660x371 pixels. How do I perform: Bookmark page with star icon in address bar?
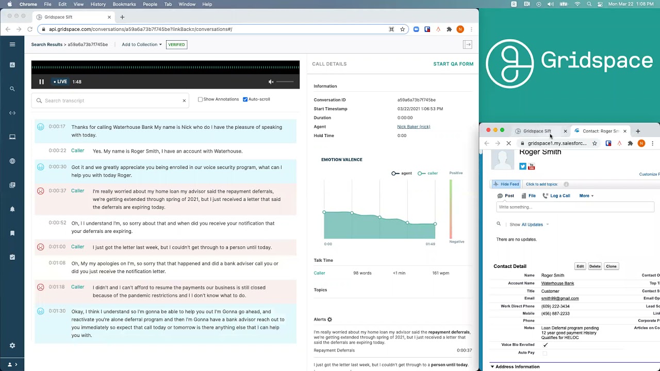pyautogui.click(x=403, y=29)
